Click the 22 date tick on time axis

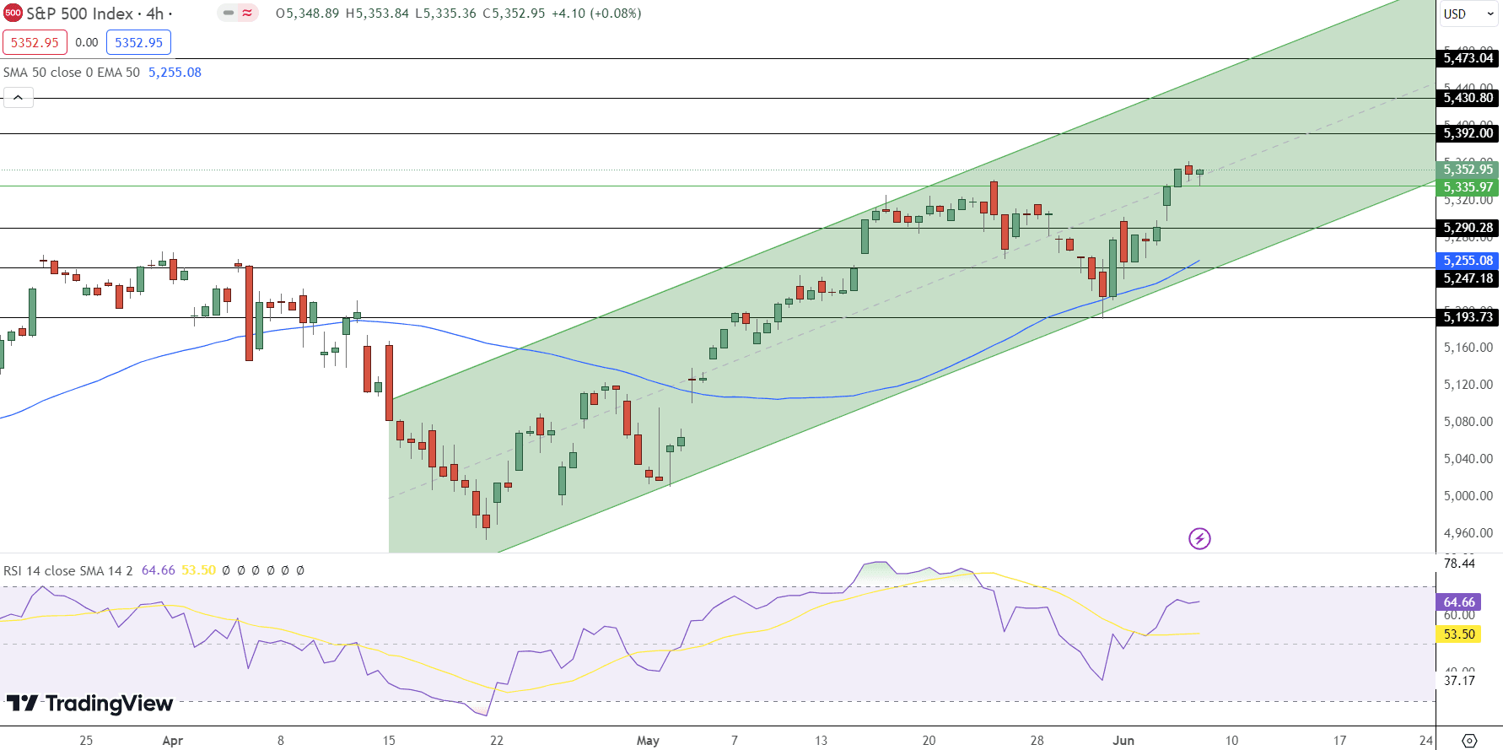(497, 741)
